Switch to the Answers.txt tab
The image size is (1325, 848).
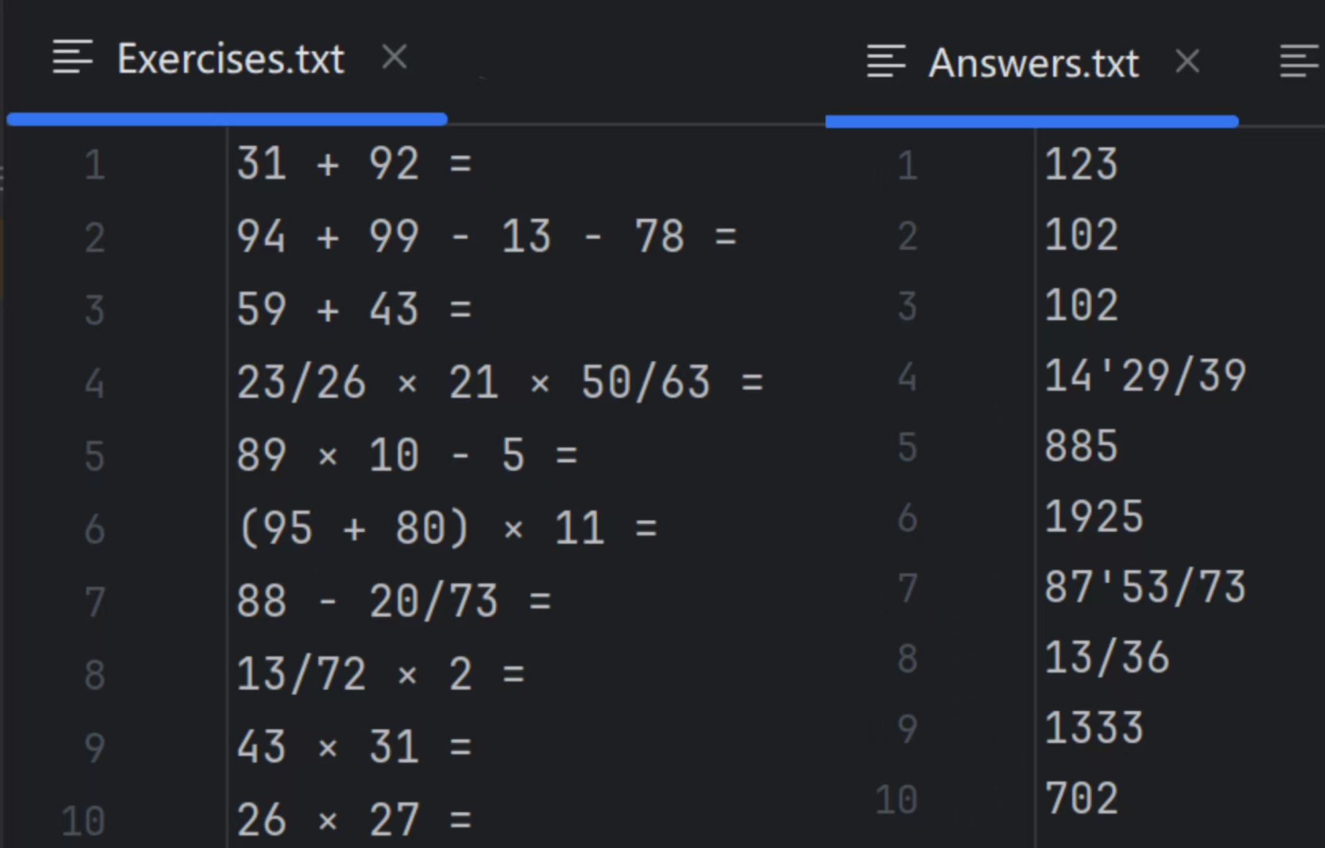[1033, 64]
